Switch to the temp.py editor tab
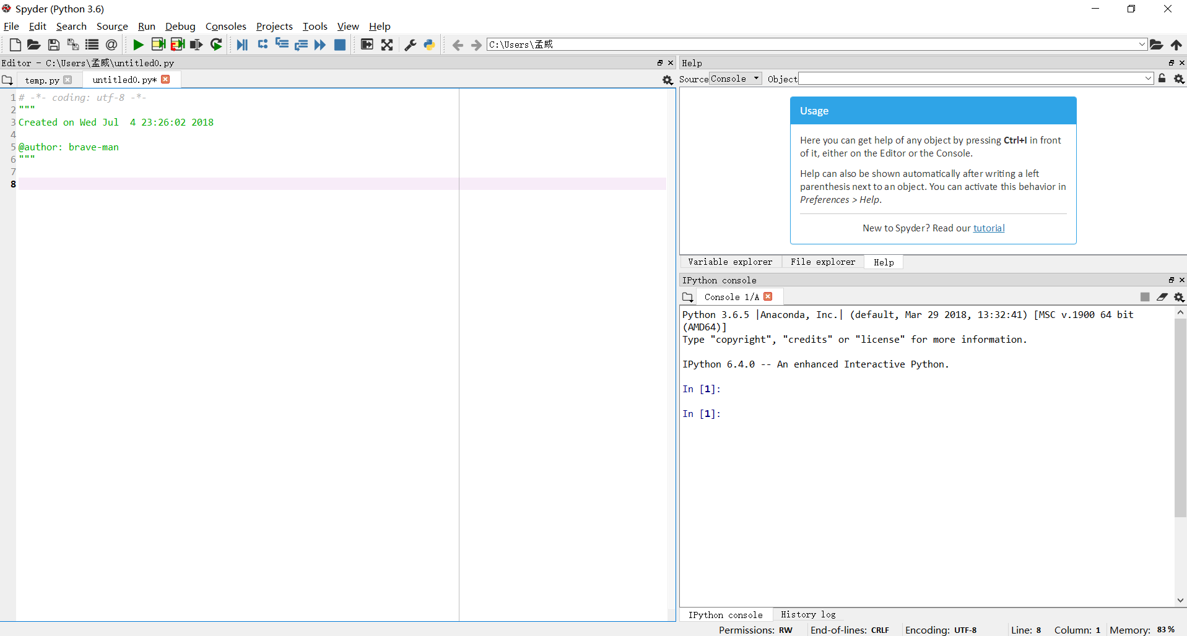Viewport: 1187px width, 636px height. (x=42, y=80)
